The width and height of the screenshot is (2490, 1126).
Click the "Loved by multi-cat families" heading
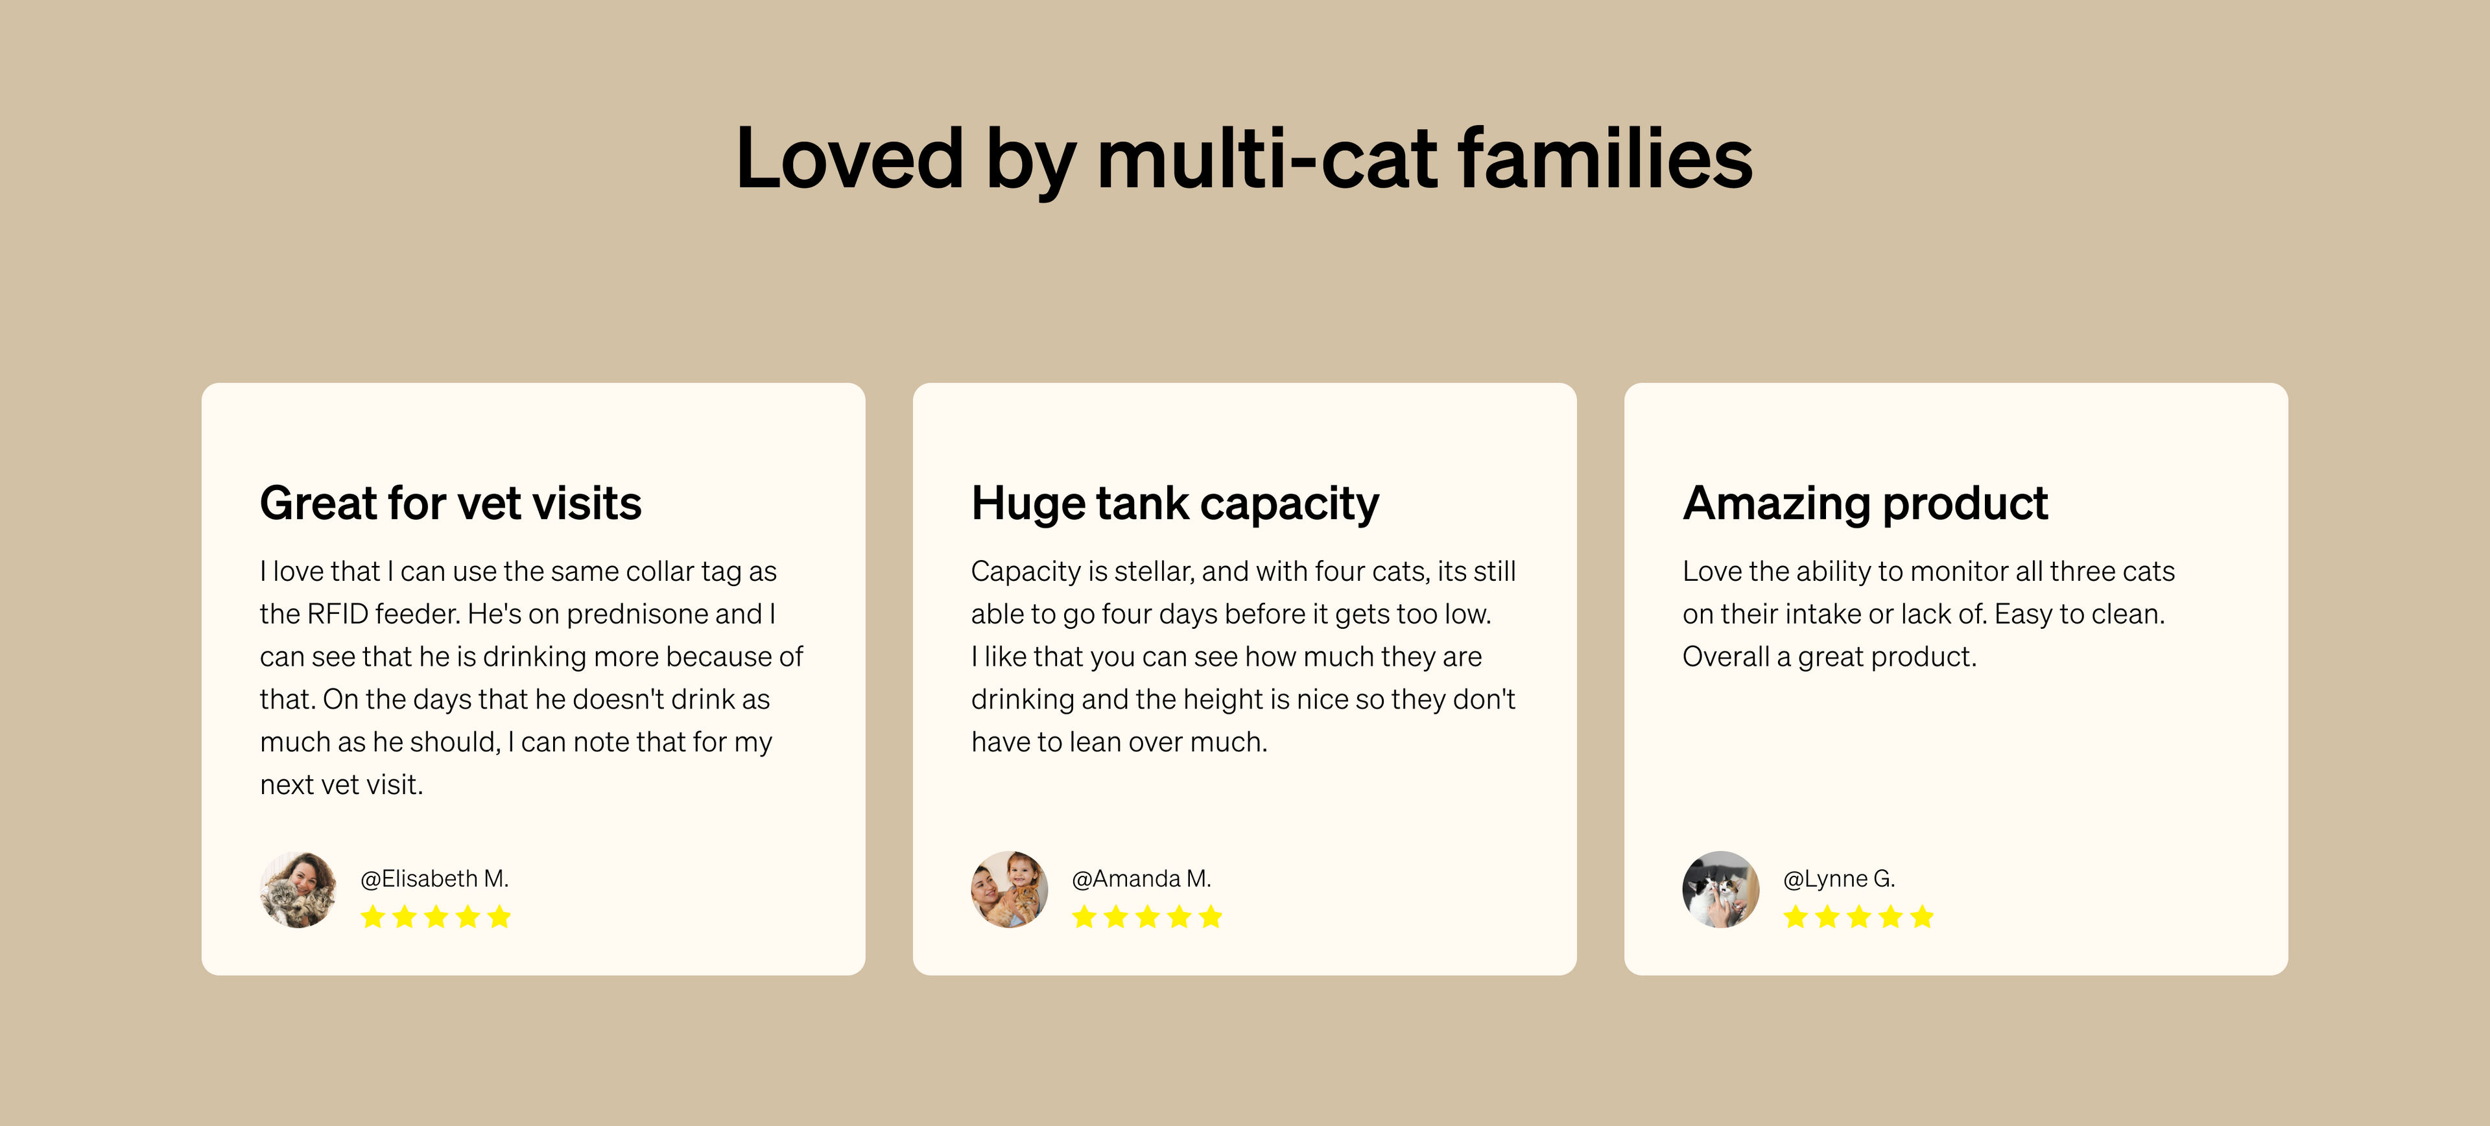point(1244,158)
